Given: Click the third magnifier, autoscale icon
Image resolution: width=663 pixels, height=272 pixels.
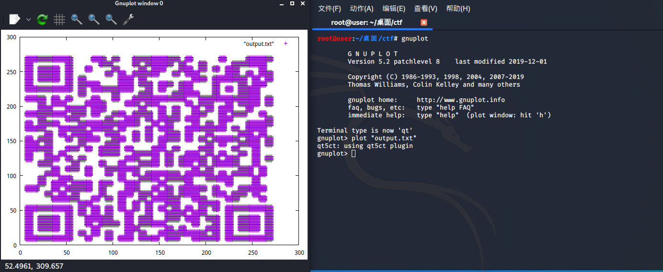Looking at the screenshot, I should point(111,20).
